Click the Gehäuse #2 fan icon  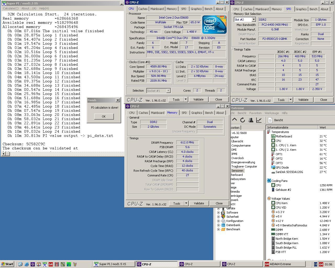pyautogui.click(x=273, y=190)
